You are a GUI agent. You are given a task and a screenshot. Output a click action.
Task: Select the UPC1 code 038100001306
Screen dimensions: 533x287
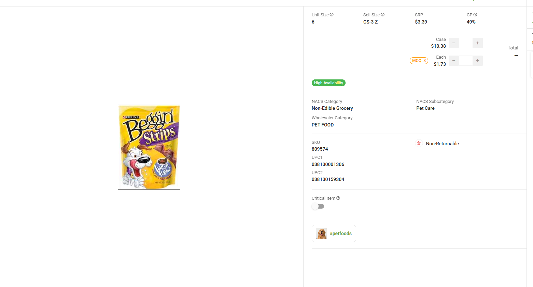[x=328, y=164]
